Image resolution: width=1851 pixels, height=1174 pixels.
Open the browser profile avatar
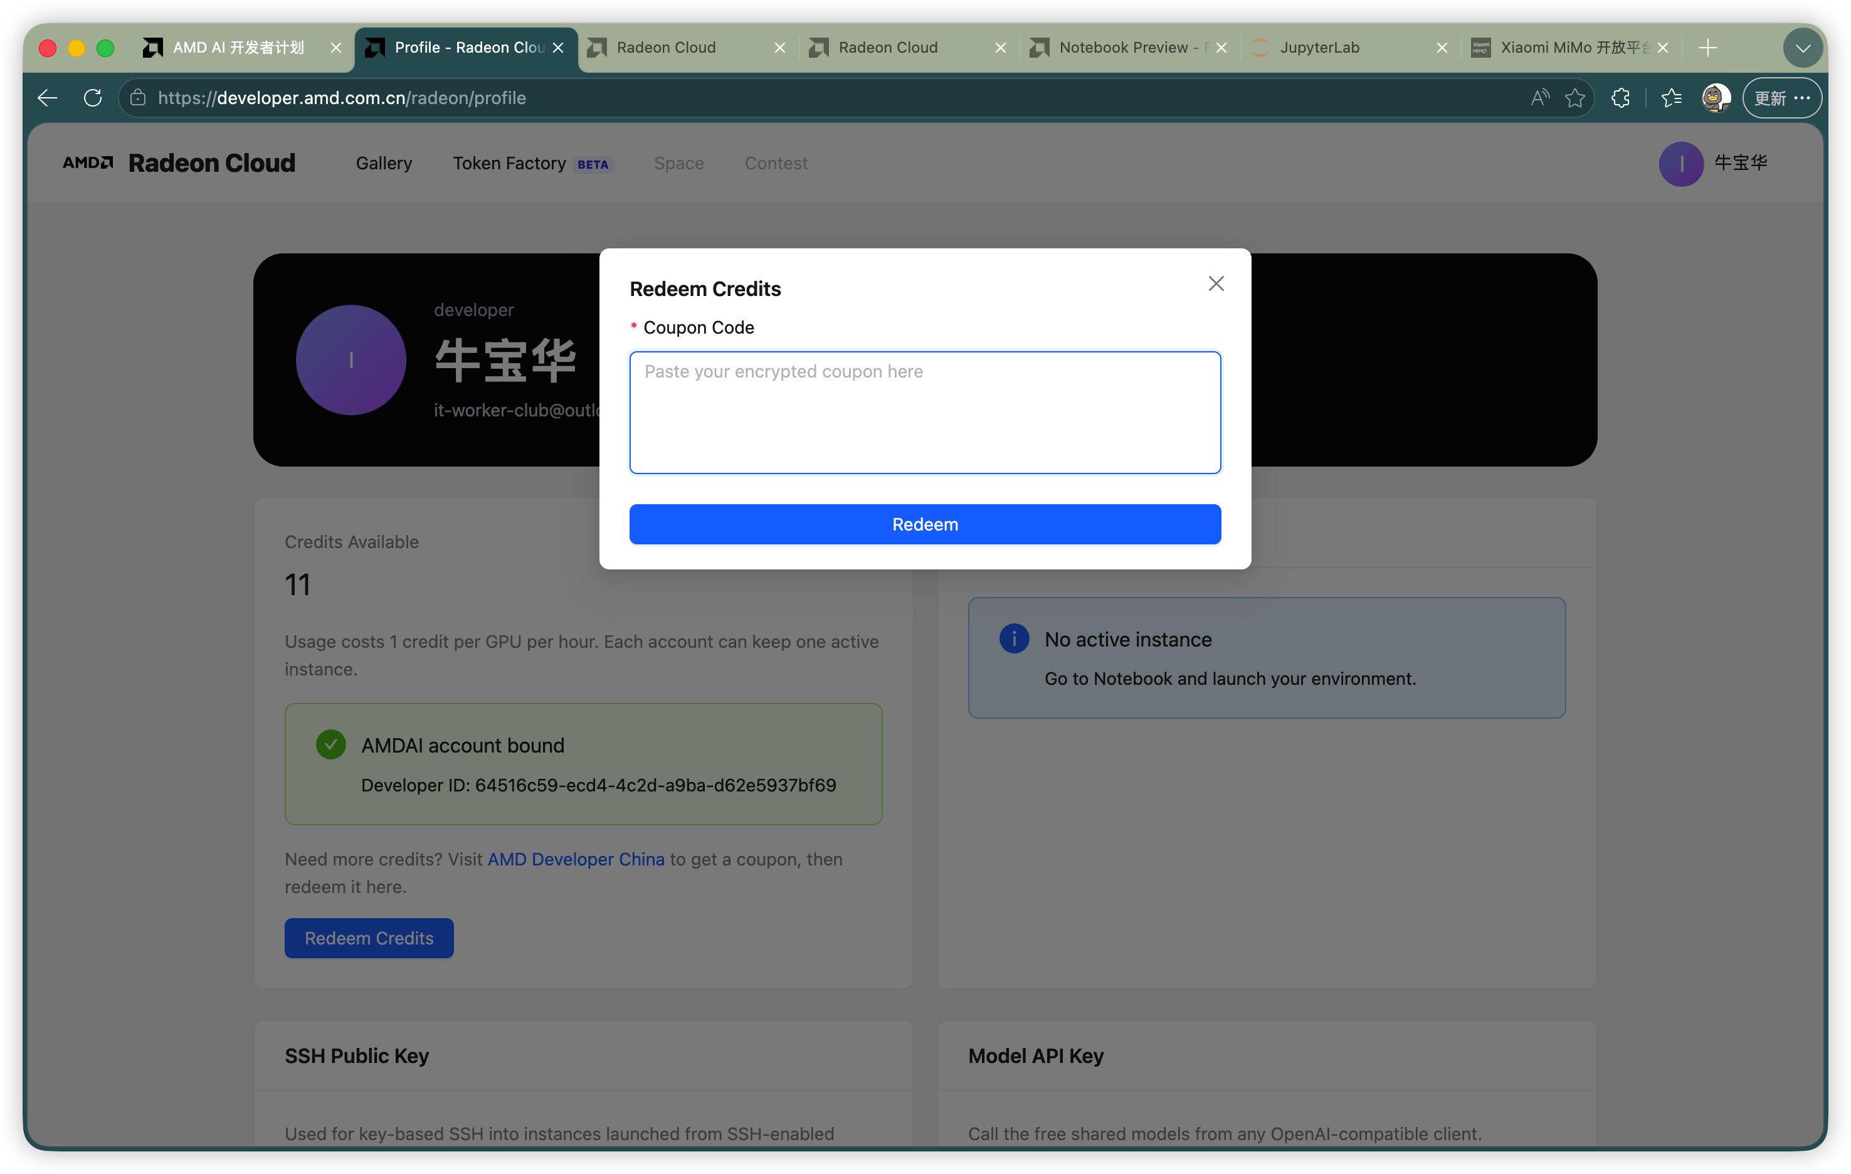pos(1716,98)
